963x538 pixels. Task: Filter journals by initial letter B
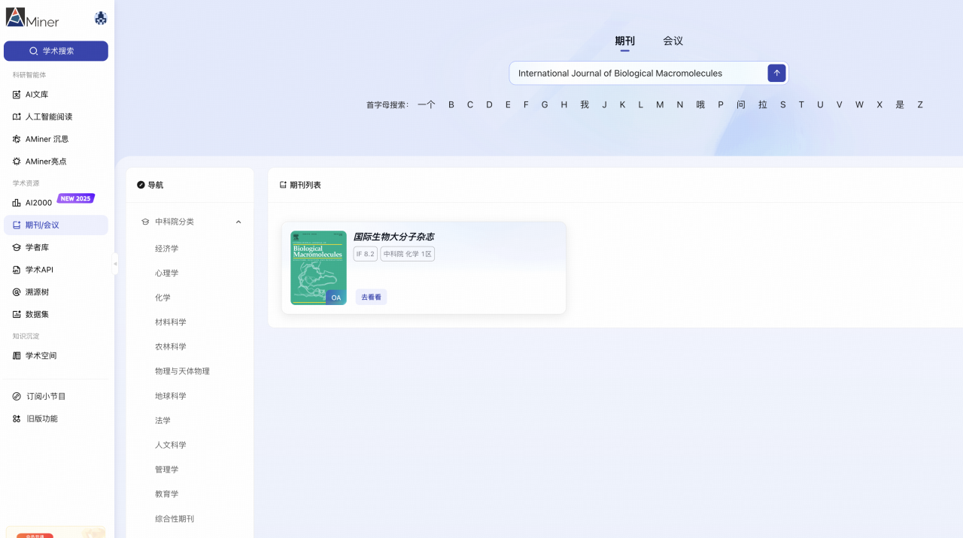(451, 104)
